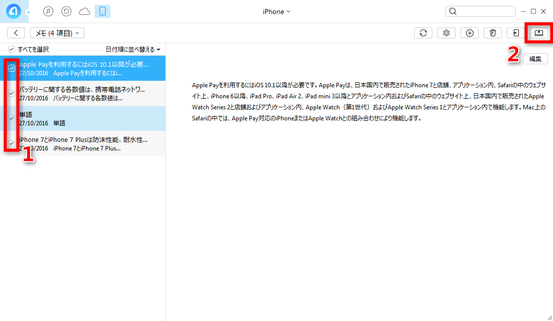Screen dimensions: 553x321
Task: Open the メモ (4 項目) category dropdown
Action: coord(57,33)
